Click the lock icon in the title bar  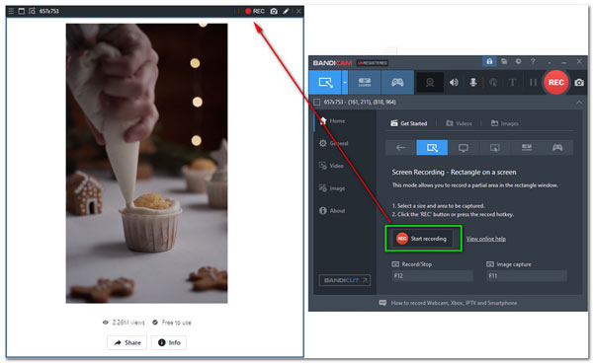[x=489, y=61]
